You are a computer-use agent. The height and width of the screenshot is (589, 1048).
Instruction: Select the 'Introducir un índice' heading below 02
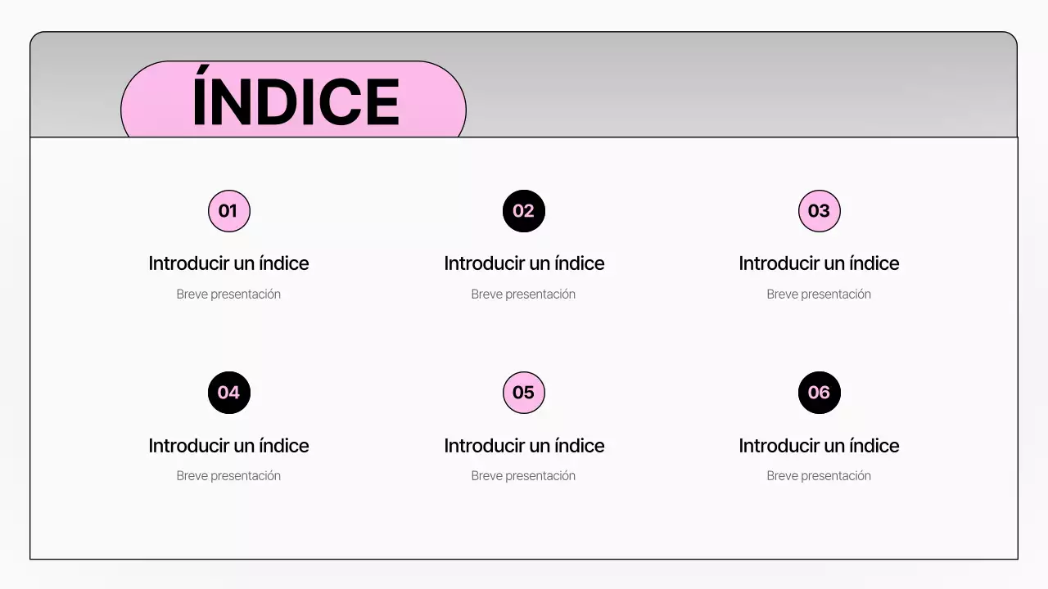click(524, 263)
